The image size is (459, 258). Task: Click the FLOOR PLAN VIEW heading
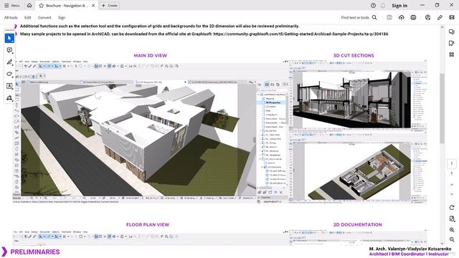[x=148, y=224]
